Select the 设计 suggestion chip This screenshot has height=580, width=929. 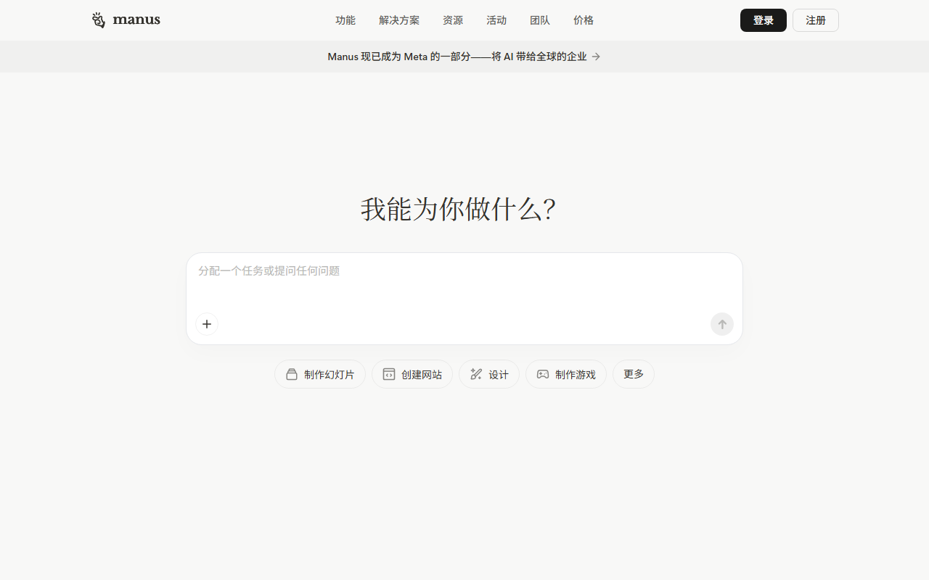(x=489, y=374)
